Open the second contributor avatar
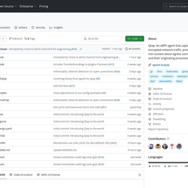 (x=158, y=146)
